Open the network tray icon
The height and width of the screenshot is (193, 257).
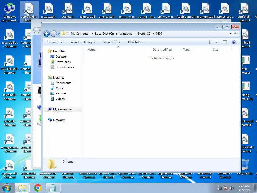pos(219,188)
